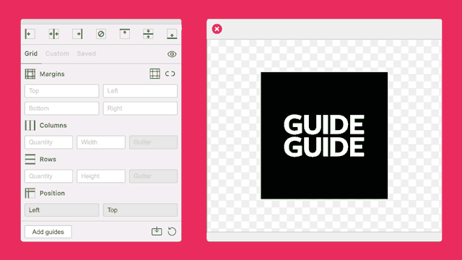The height and width of the screenshot is (260, 462).
Task: Open the Left position dropdown
Action: coord(62,210)
